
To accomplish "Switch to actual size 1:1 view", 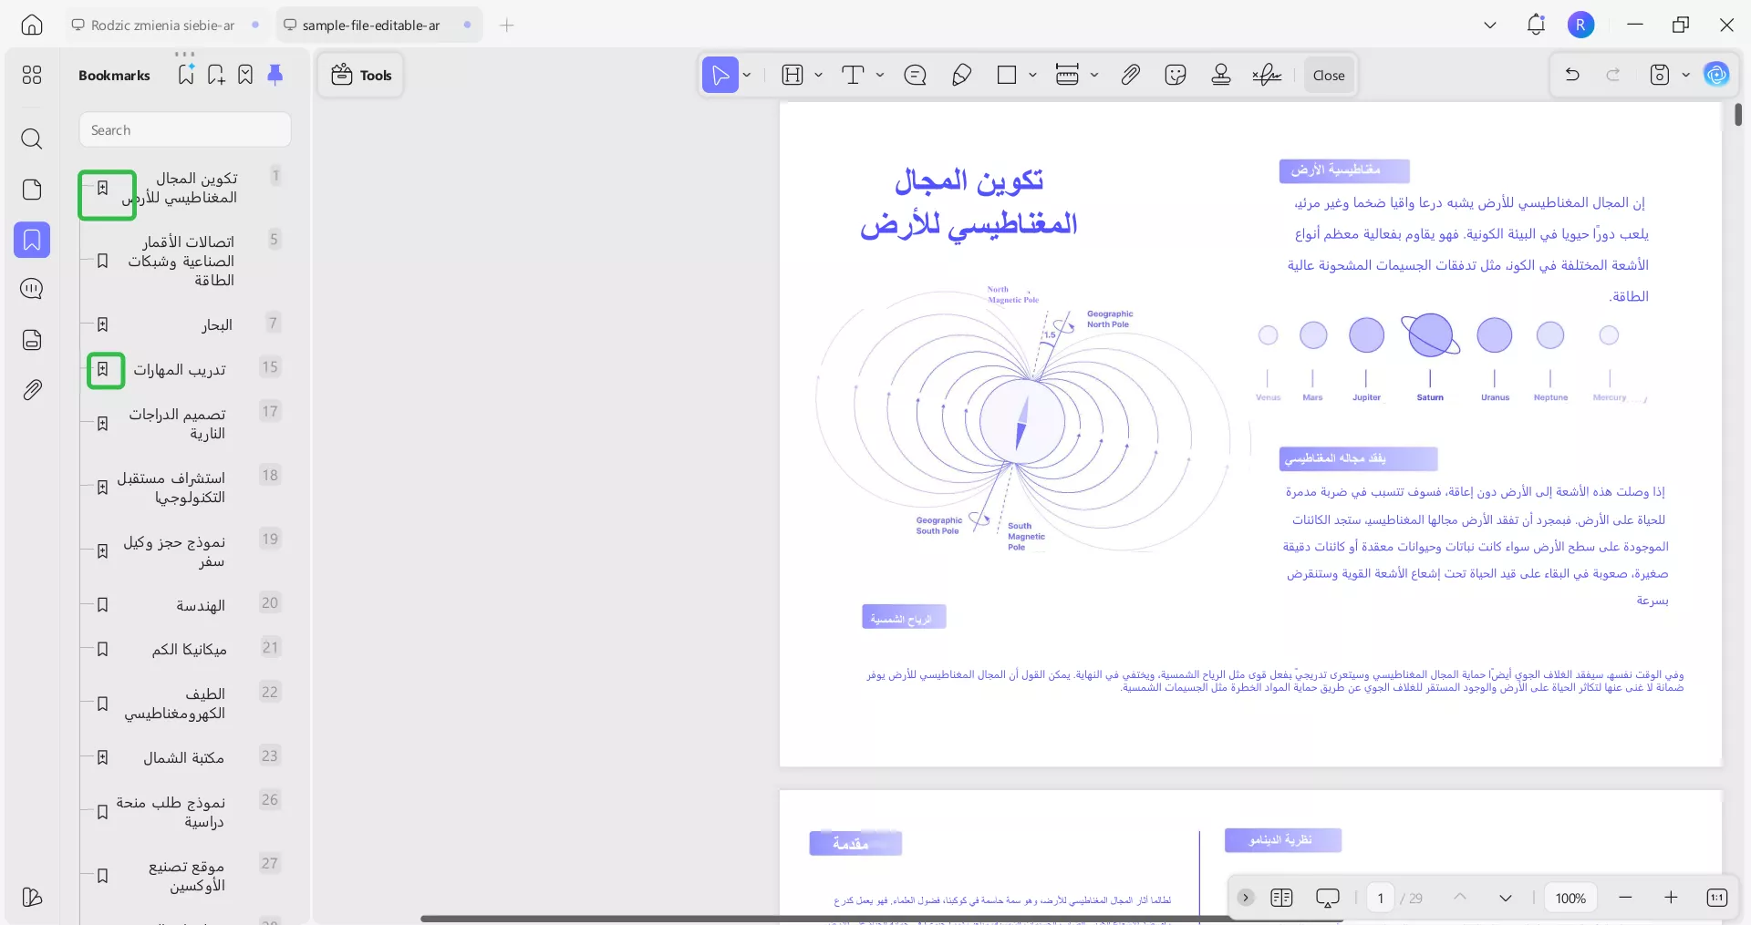I will (x=1716, y=898).
